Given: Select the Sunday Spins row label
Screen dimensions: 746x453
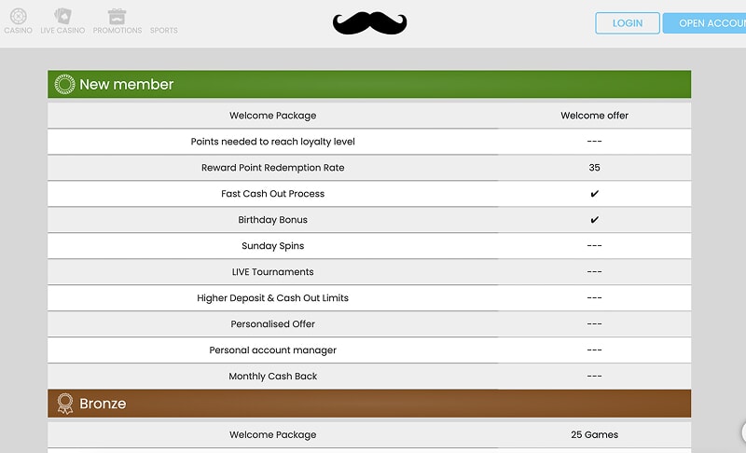Looking at the screenshot, I should point(272,246).
